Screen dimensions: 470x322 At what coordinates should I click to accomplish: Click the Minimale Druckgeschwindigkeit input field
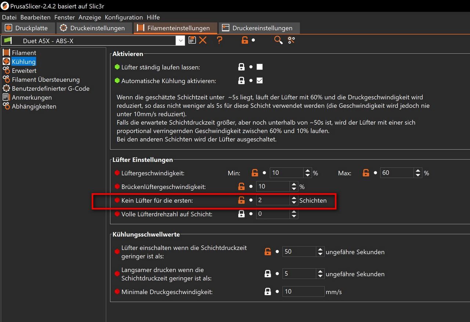click(x=303, y=292)
